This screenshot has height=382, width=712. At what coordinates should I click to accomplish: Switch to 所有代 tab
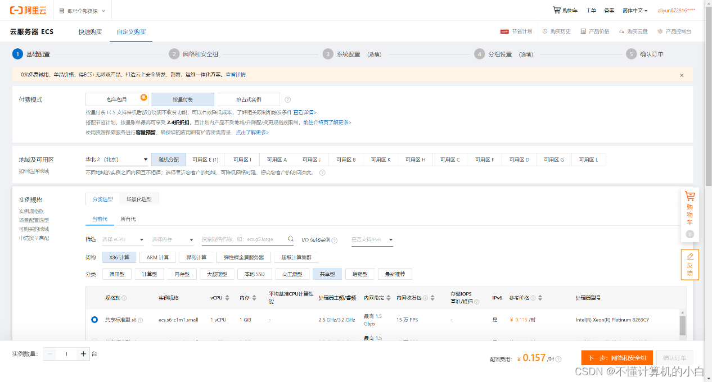[x=128, y=219]
